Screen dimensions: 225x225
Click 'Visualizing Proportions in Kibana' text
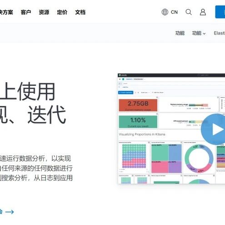[x=142, y=134]
